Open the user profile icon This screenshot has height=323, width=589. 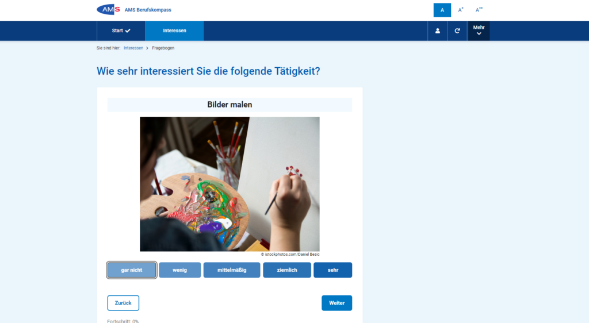438,31
